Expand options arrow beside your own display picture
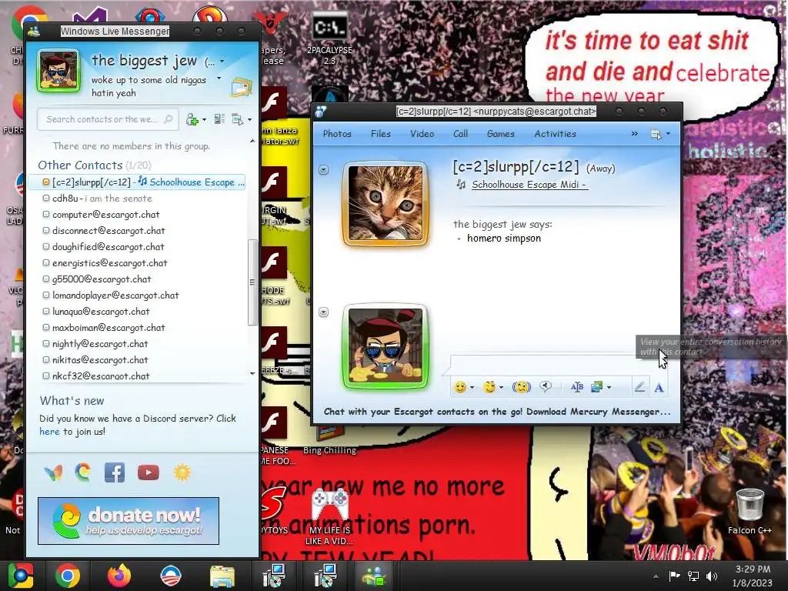Screen dimensions: 788x591 click(324, 312)
